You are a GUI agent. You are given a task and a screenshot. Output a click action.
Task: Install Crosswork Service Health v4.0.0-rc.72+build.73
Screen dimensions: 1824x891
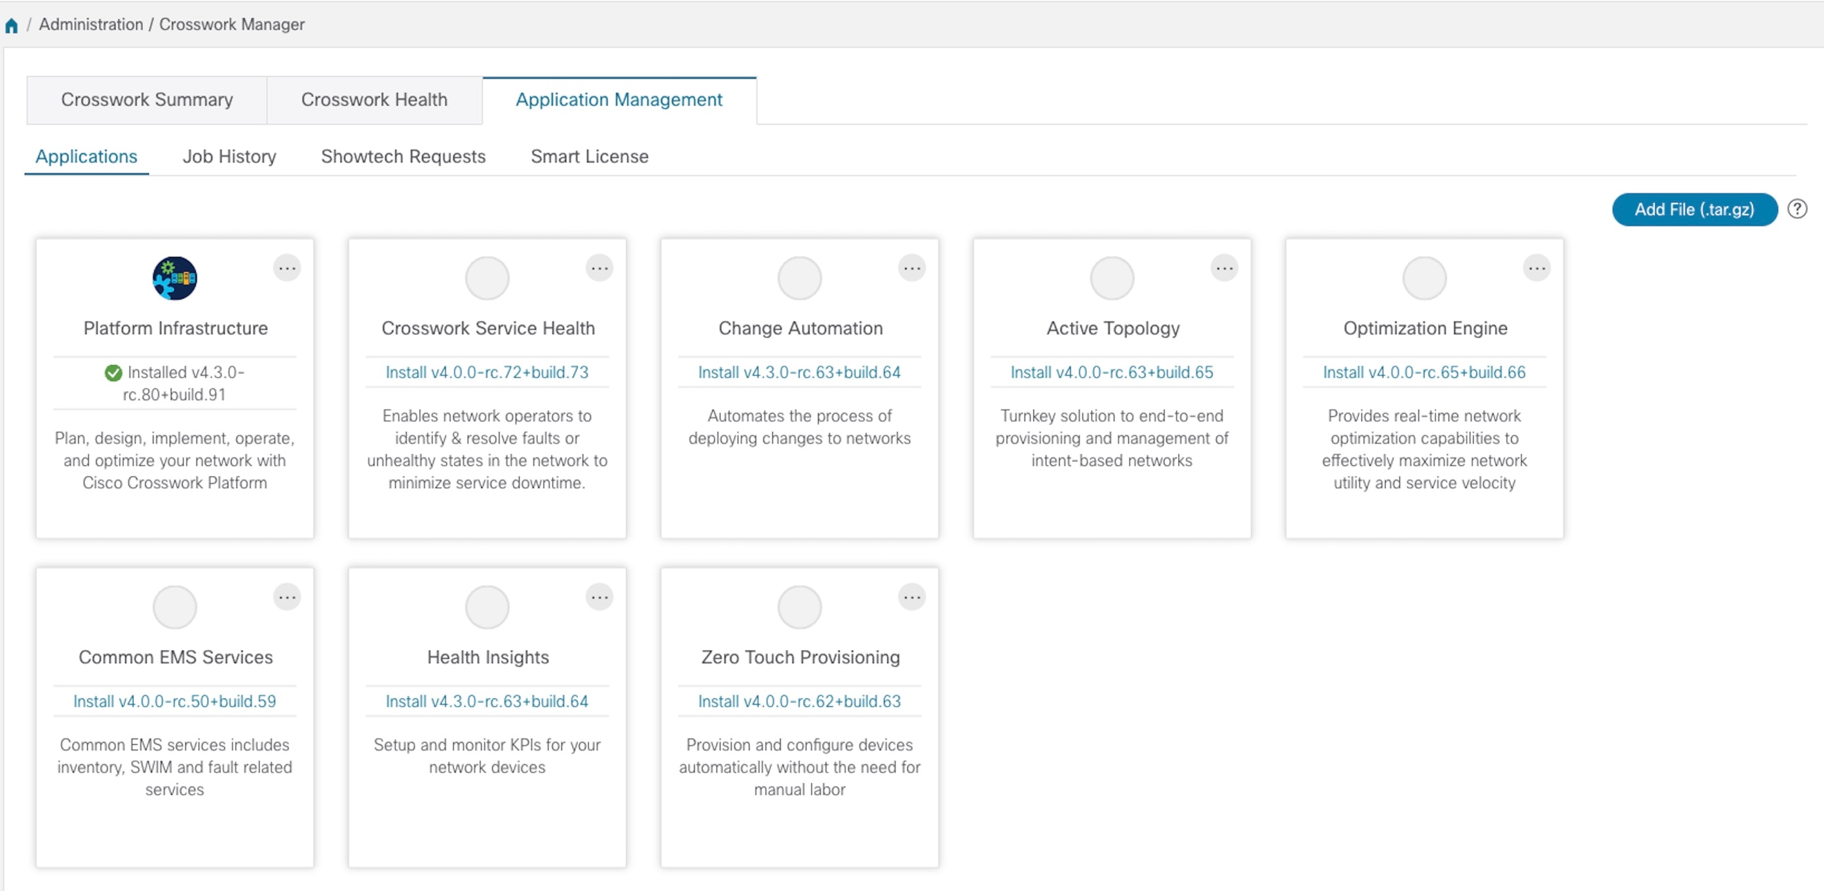pos(487,373)
